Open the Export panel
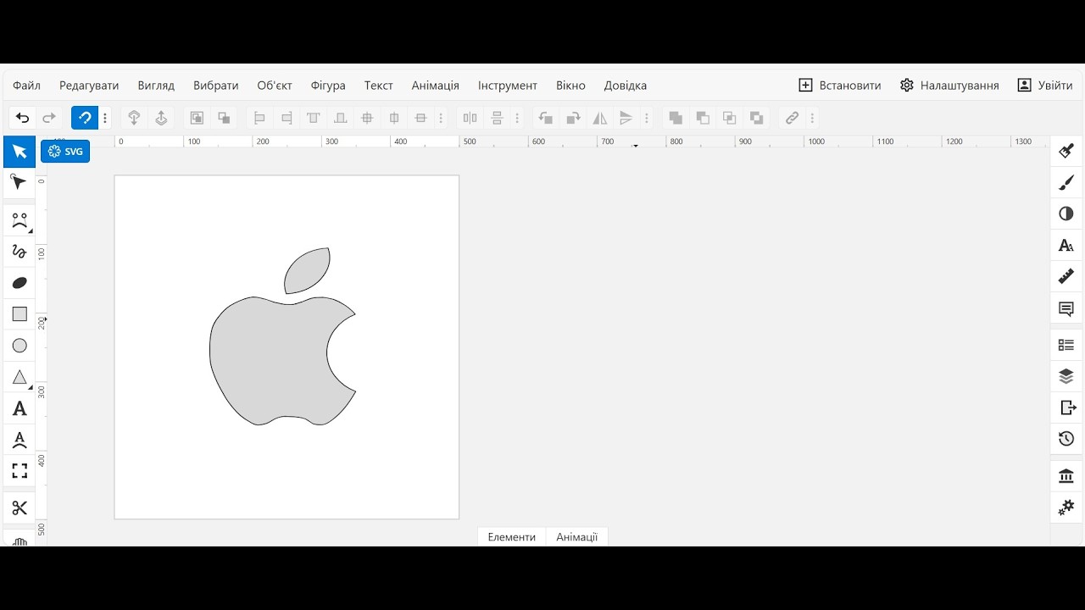The image size is (1085, 610). [1066, 408]
